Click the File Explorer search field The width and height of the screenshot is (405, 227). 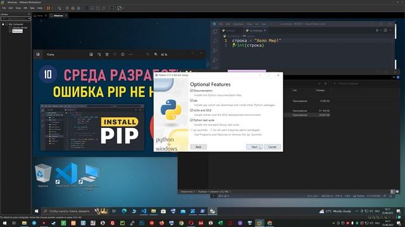(364, 84)
